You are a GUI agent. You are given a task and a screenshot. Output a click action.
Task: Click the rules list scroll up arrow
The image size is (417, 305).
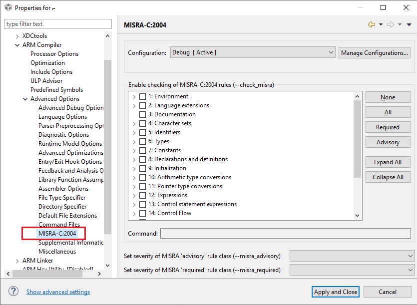357,96
